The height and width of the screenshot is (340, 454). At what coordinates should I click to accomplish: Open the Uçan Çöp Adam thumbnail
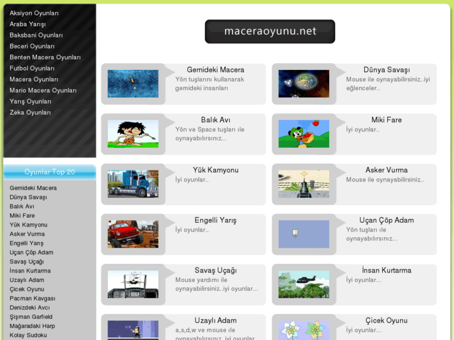pyautogui.click(x=303, y=234)
